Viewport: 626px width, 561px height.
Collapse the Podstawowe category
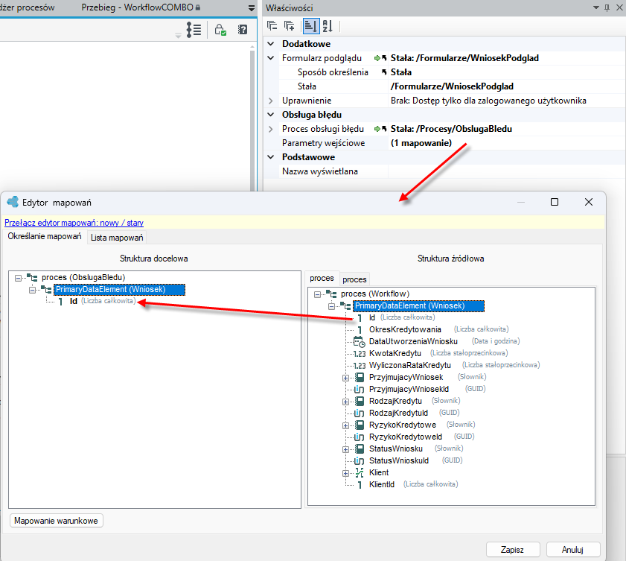coord(271,157)
